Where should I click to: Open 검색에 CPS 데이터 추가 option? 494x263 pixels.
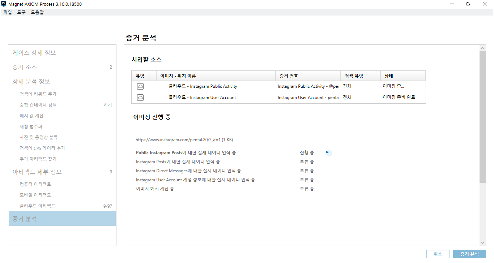tap(42, 148)
